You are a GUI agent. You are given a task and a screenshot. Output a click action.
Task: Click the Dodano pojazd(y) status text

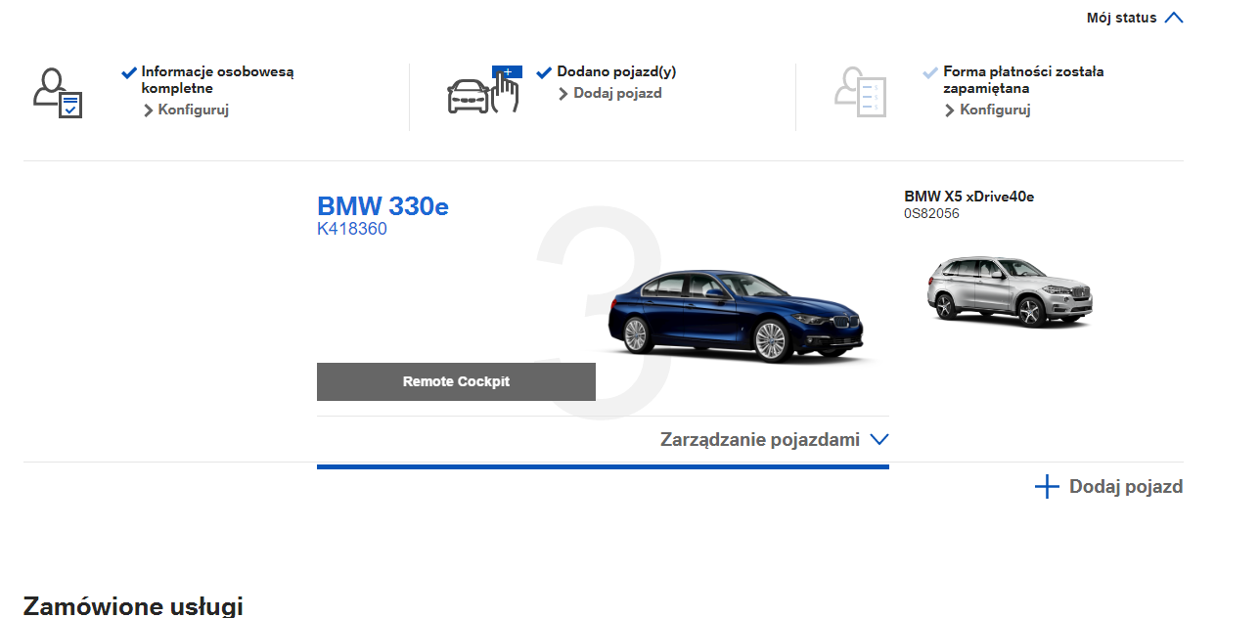(616, 72)
